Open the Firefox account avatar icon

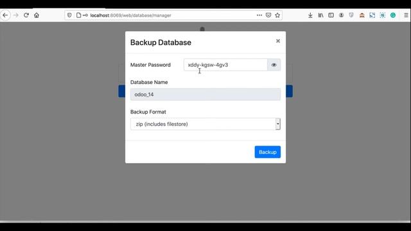(341, 15)
